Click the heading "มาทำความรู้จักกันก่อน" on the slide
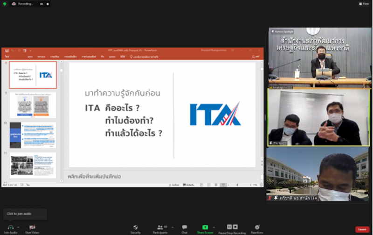This screenshot has width=373, height=235. [123, 93]
